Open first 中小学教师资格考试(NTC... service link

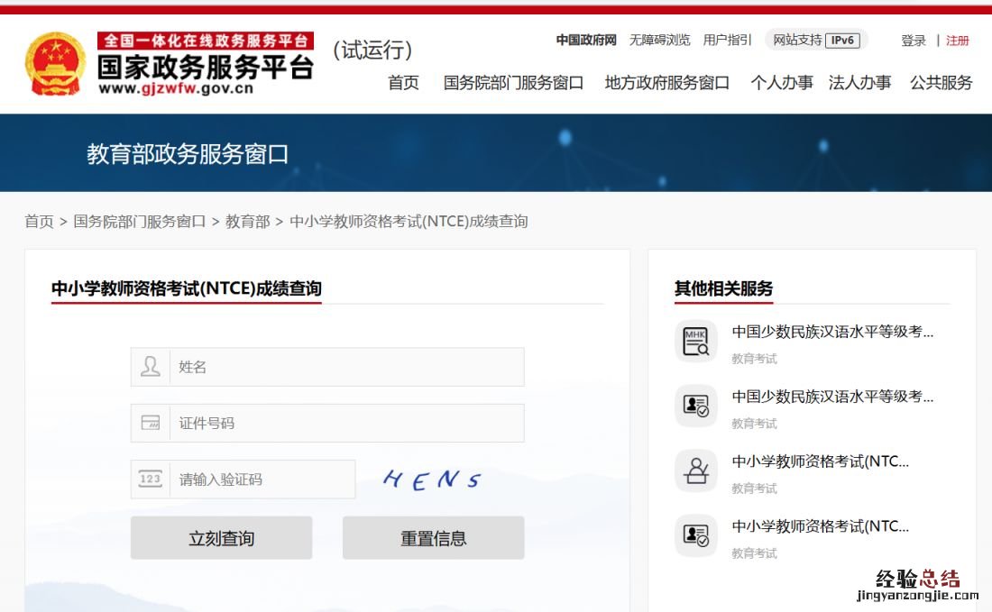(x=821, y=461)
